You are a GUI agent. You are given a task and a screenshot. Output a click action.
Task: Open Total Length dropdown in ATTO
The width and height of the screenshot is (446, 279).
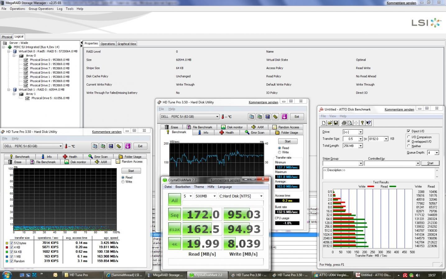click(x=360, y=146)
